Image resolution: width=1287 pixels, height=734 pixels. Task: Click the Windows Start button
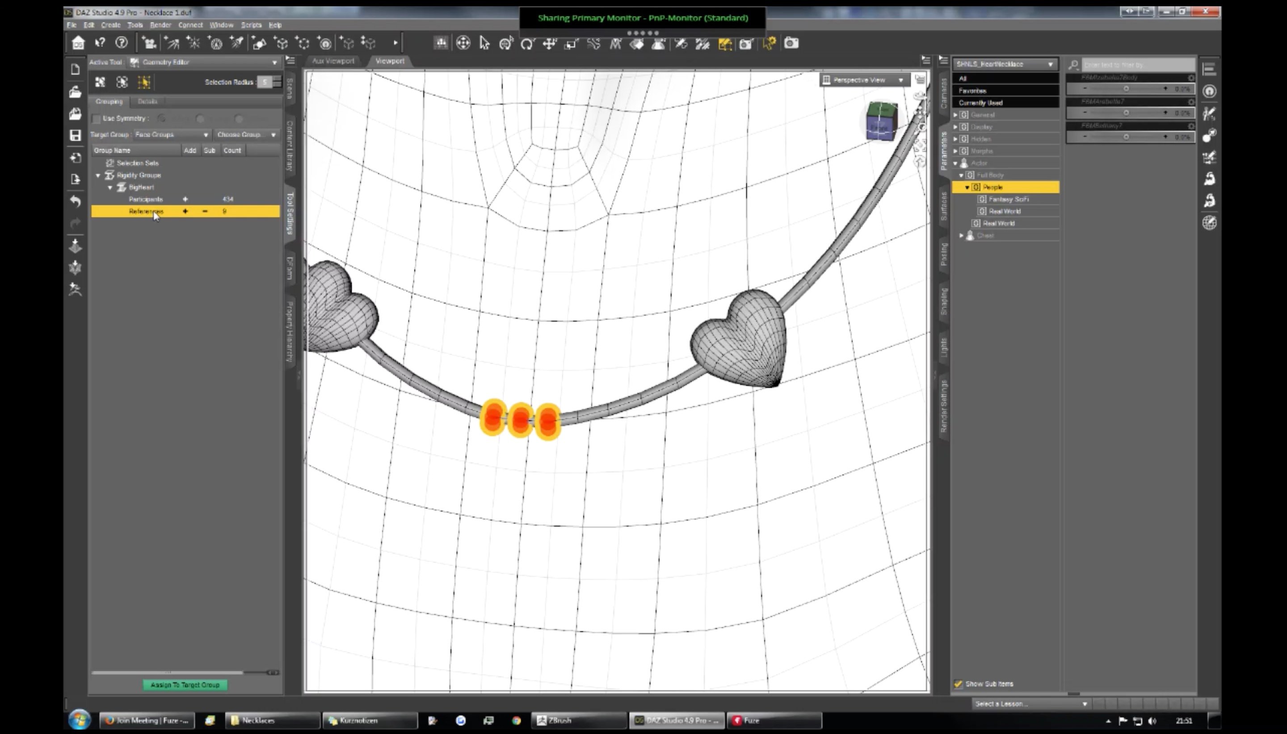(x=80, y=719)
